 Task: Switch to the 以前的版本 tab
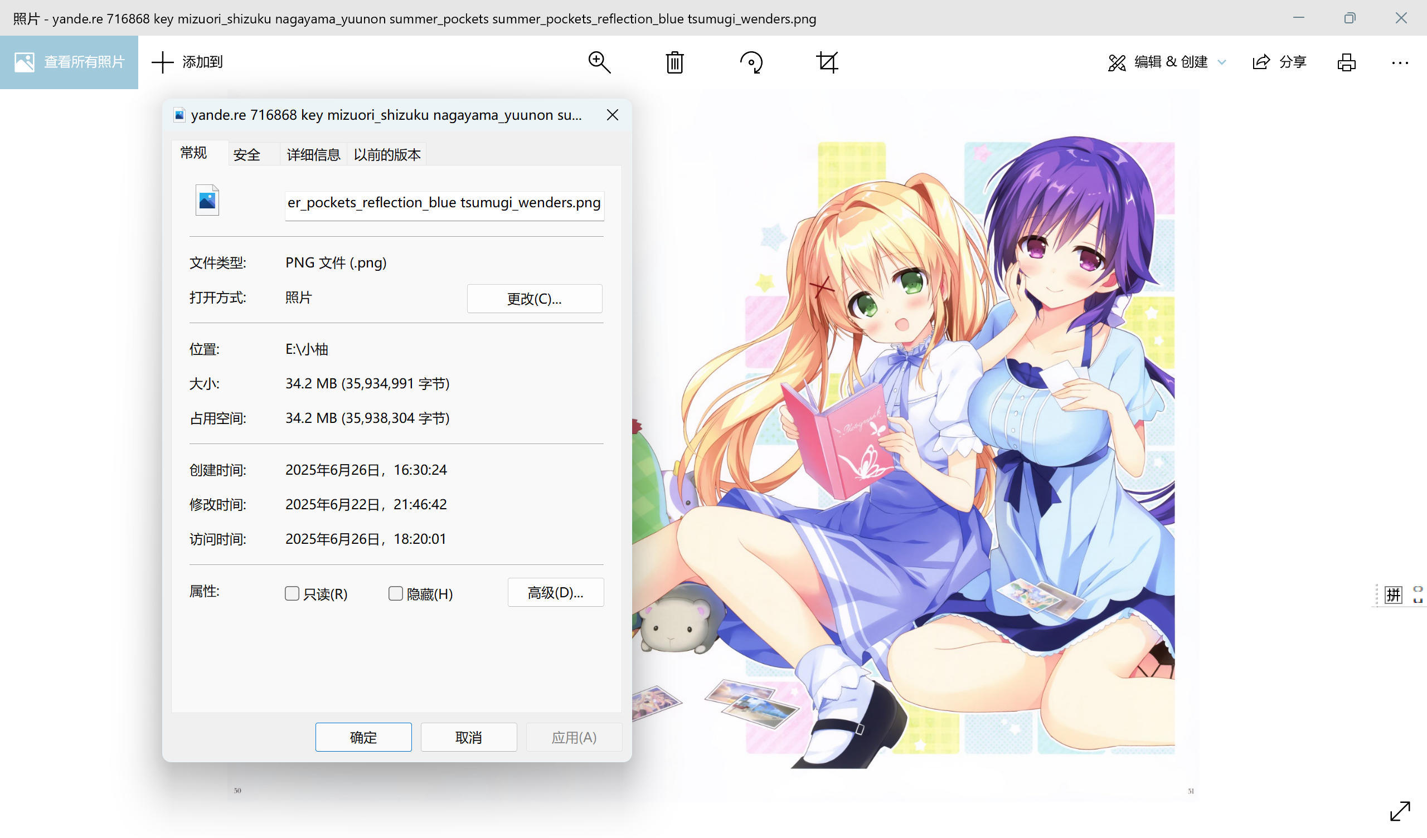tap(387, 154)
